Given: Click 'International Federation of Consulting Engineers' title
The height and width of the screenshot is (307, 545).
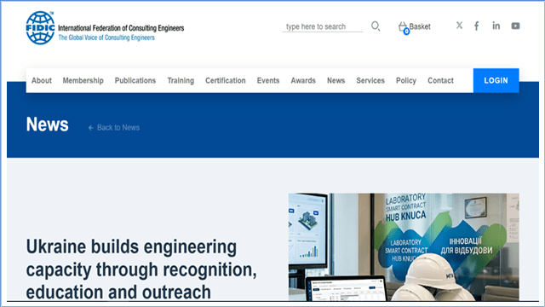Looking at the screenshot, I should [x=121, y=28].
